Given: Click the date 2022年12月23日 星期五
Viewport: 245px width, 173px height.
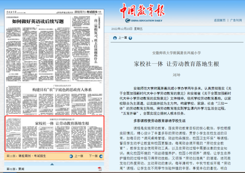Looking at the screenshot, I should click(127, 29).
